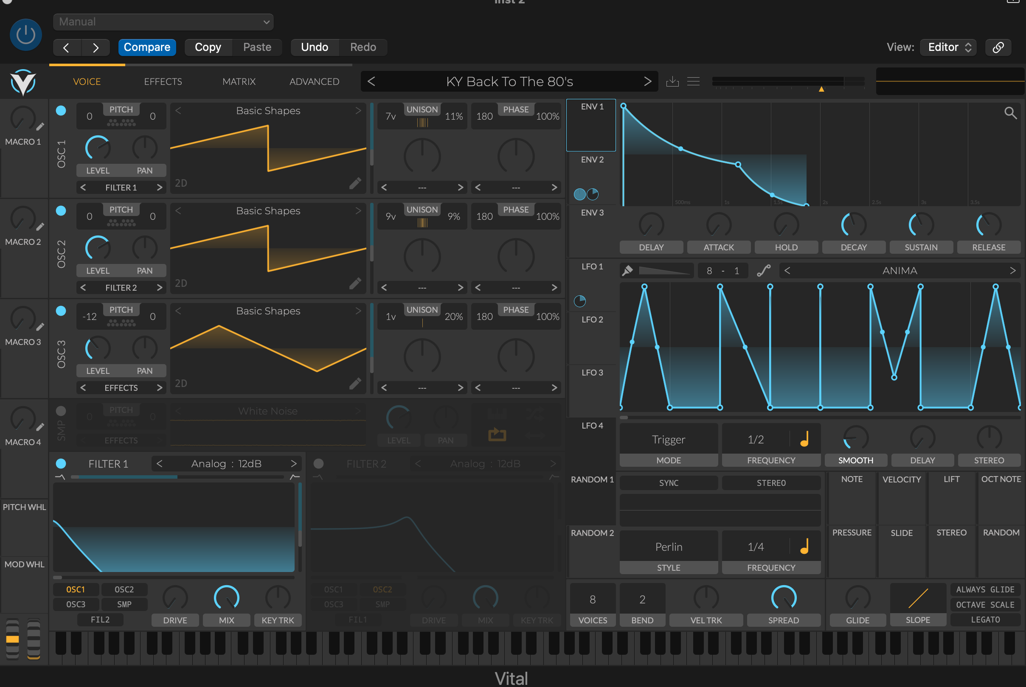Click the save preset icon
Image resolution: width=1026 pixels, height=687 pixels.
pyautogui.click(x=672, y=81)
